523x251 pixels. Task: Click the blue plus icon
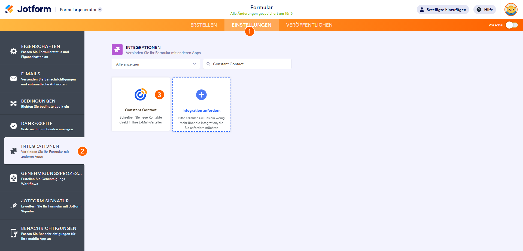(x=201, y=95)
